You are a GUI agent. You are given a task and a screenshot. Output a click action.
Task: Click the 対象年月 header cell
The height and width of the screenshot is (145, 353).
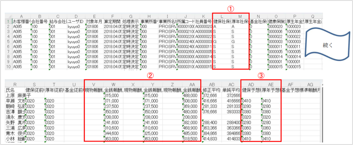94,22
